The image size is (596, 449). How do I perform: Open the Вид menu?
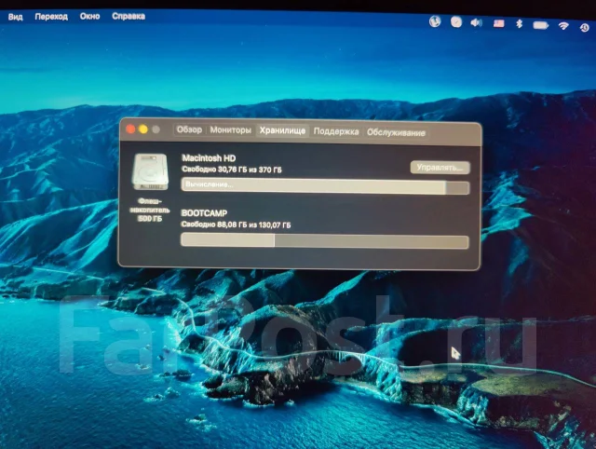coord(15,17)
